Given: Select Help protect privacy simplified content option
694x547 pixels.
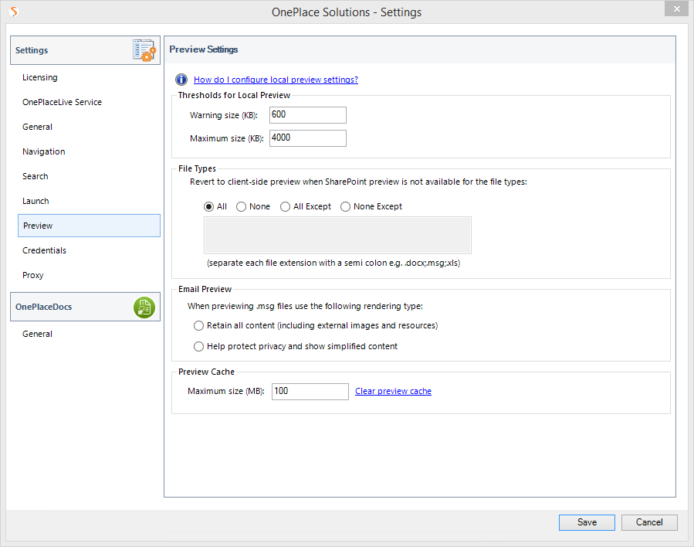Looking at the screenshot, I should click(x=199, y=347).
